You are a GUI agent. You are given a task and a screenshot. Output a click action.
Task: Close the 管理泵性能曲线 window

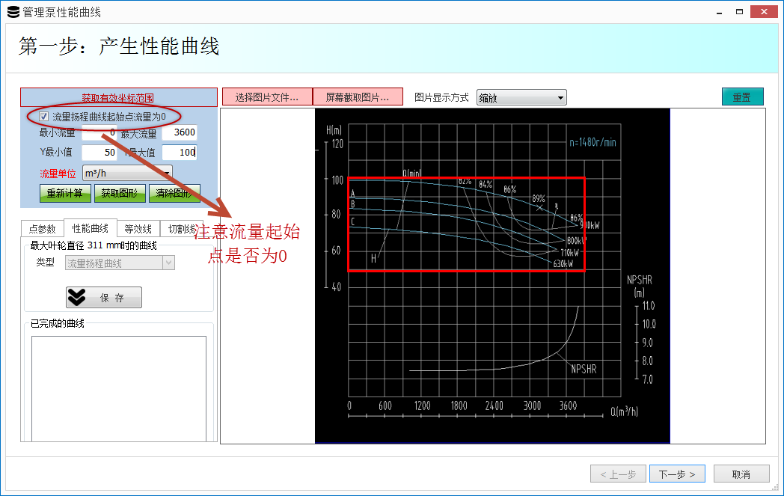(764, 12)
